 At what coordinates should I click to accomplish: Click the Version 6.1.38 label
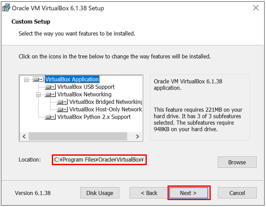click(x=33, y=193)
